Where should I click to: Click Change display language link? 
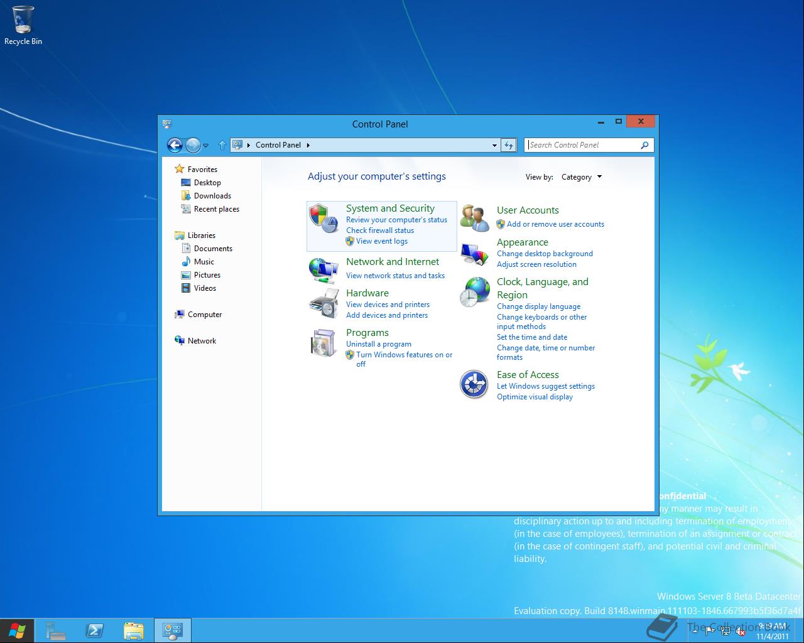click(x=538, y=306)
